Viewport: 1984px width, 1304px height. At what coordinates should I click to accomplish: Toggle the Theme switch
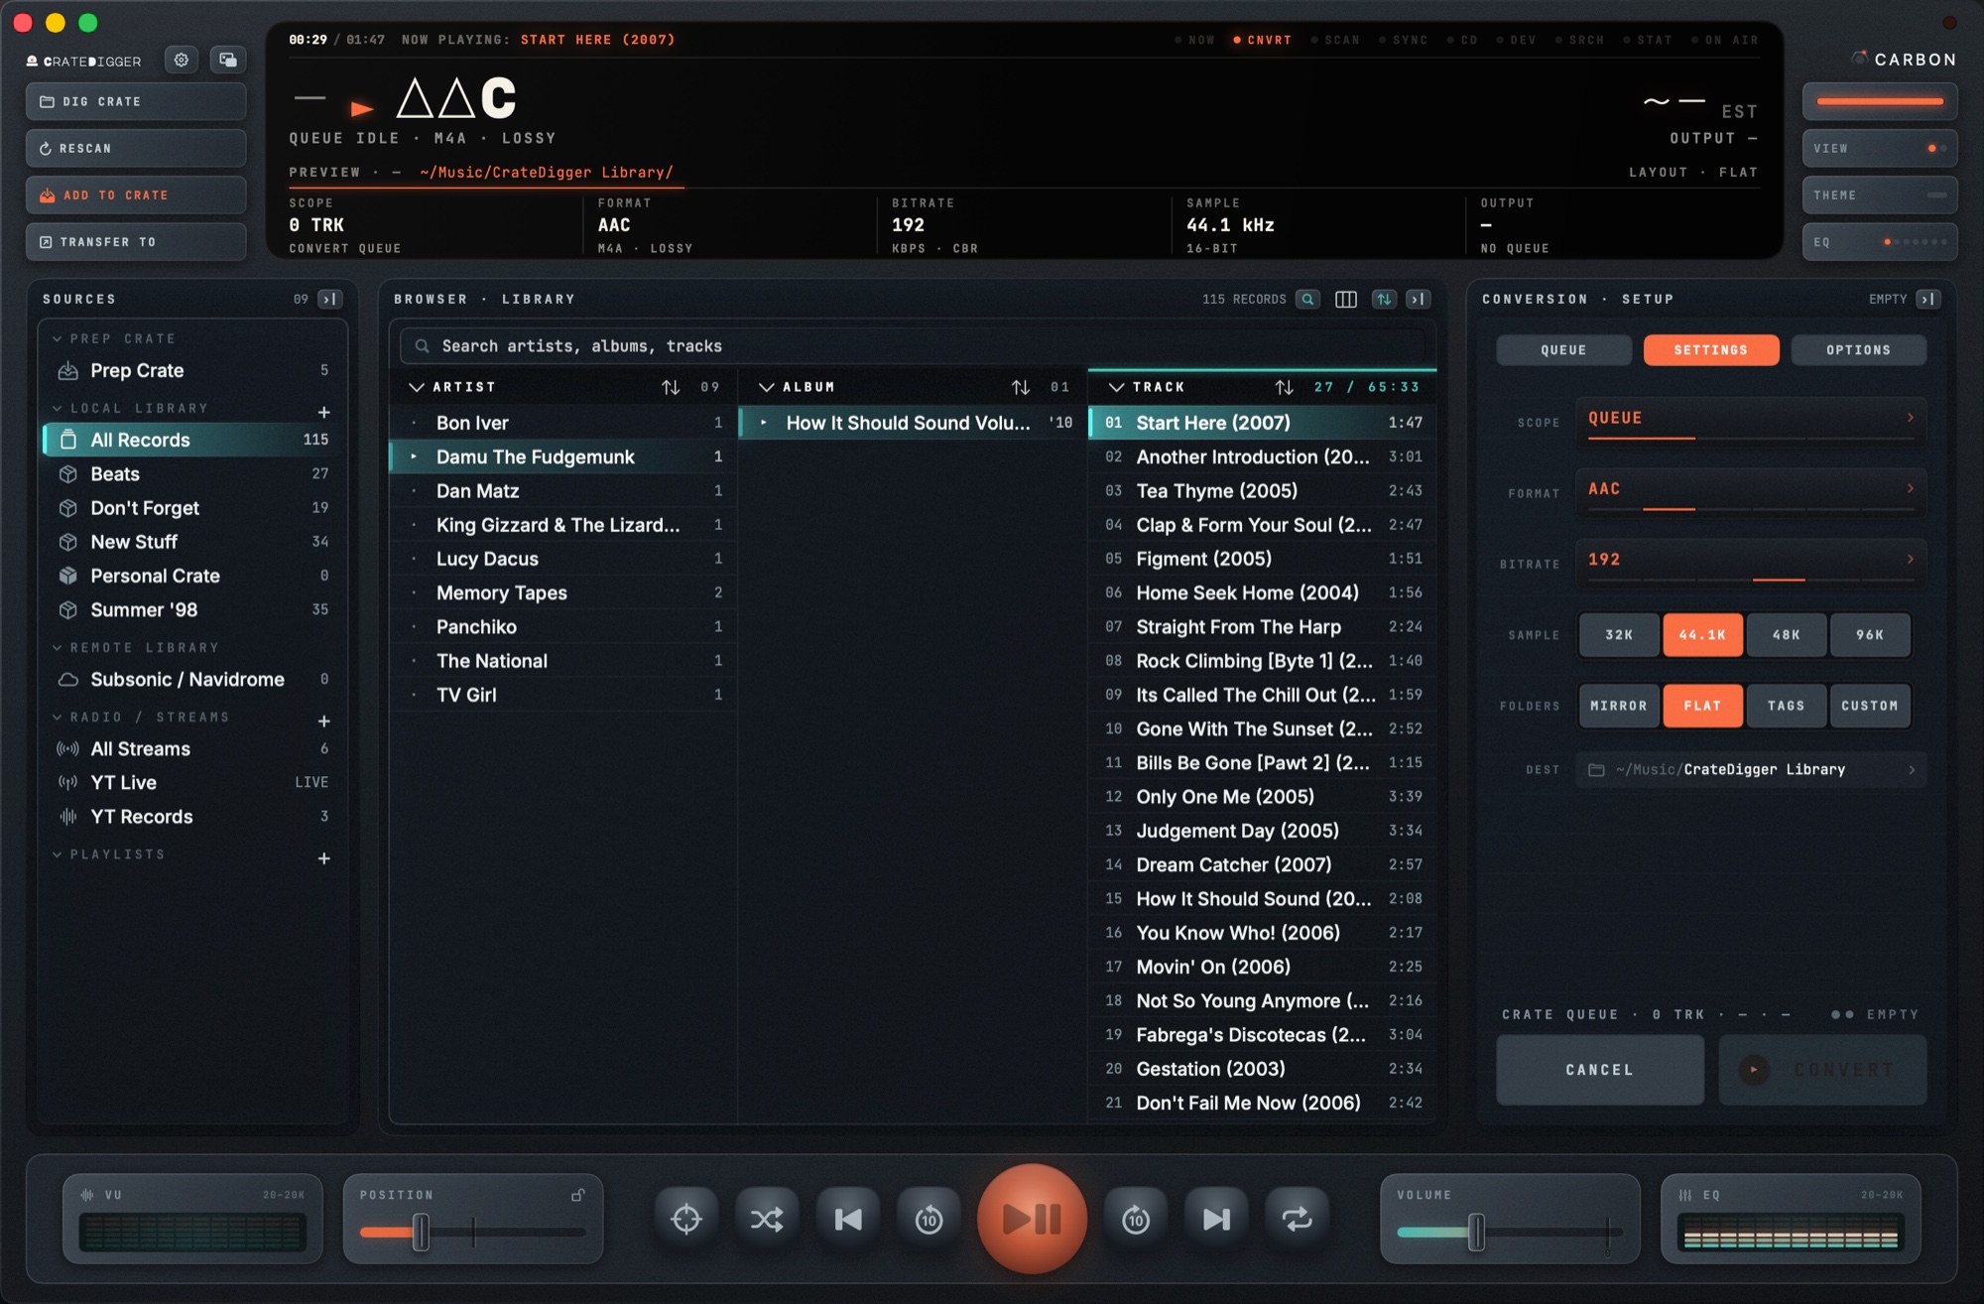point(1880,196)
